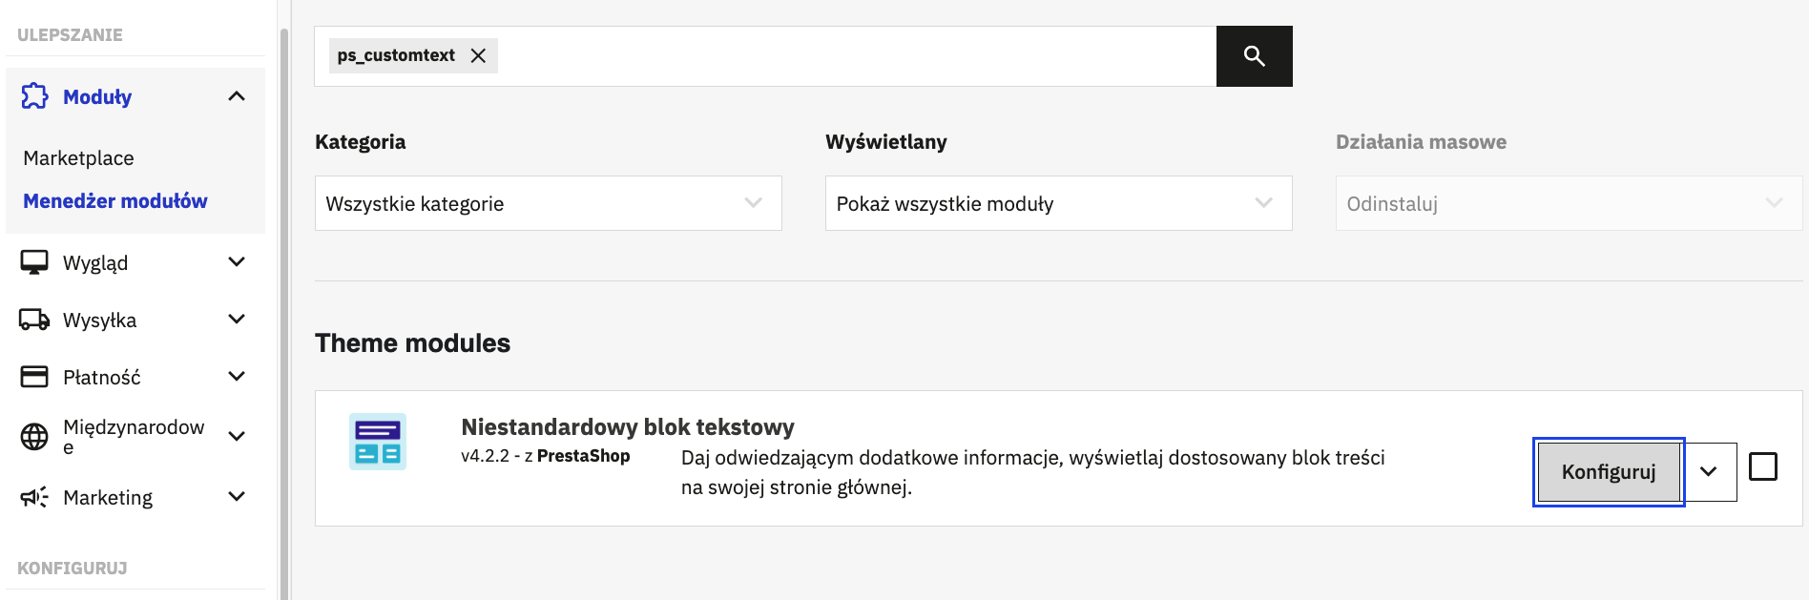Open the Odinstaluj bulk actions dropdown
Image resolution: width=1809 pixels, height=600 pixels.
pos(1569,203)
